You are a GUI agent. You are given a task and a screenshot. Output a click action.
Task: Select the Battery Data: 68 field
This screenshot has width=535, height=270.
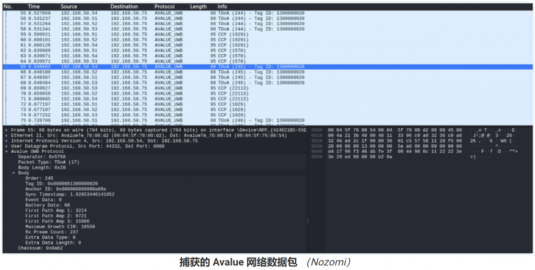point(48,205)
